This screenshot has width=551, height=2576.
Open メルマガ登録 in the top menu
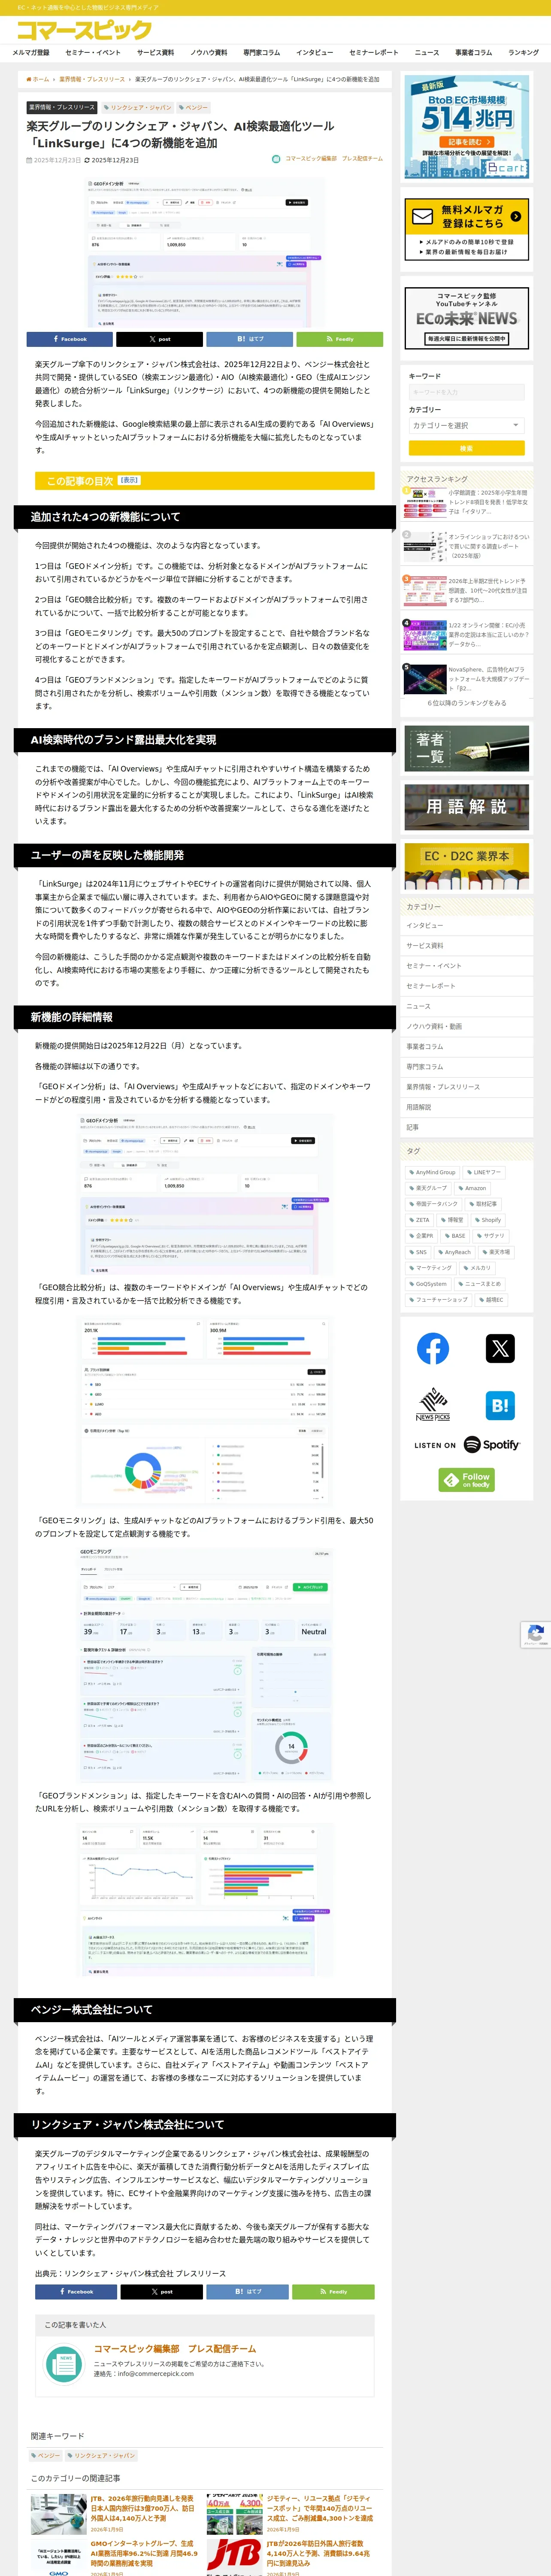click(x=31, y=53)
